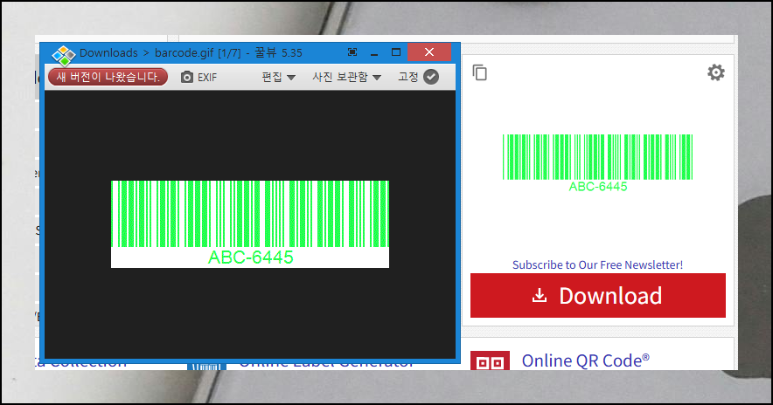
Task: Click the ABC-6445 text under webpage barcode
Action: coord(598,187)
